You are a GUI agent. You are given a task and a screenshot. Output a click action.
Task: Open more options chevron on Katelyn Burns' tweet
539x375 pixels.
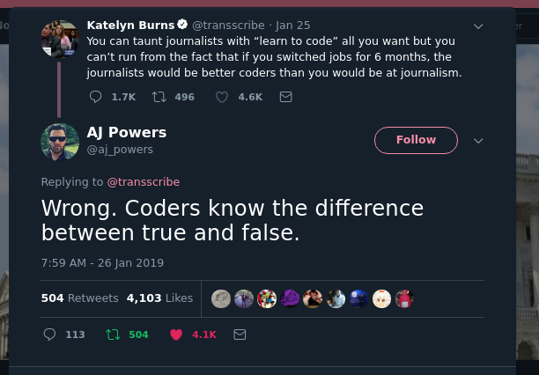coord(478,26)
